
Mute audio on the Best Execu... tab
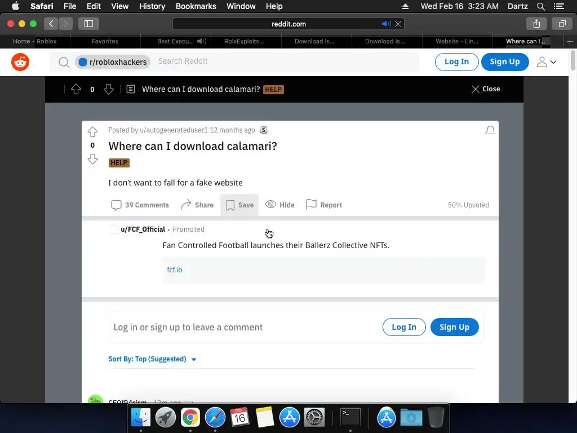(x=201, y=41)
